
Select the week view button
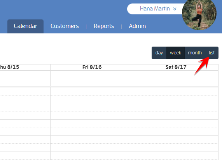pos(175,53)
